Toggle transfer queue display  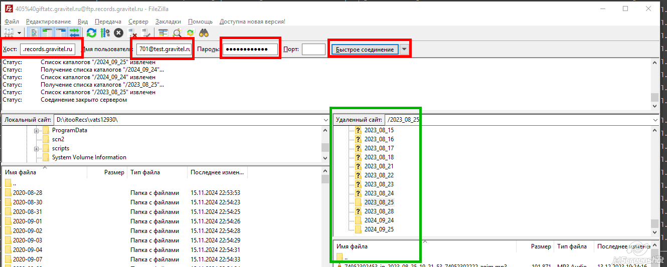click(x=75, y=33)
